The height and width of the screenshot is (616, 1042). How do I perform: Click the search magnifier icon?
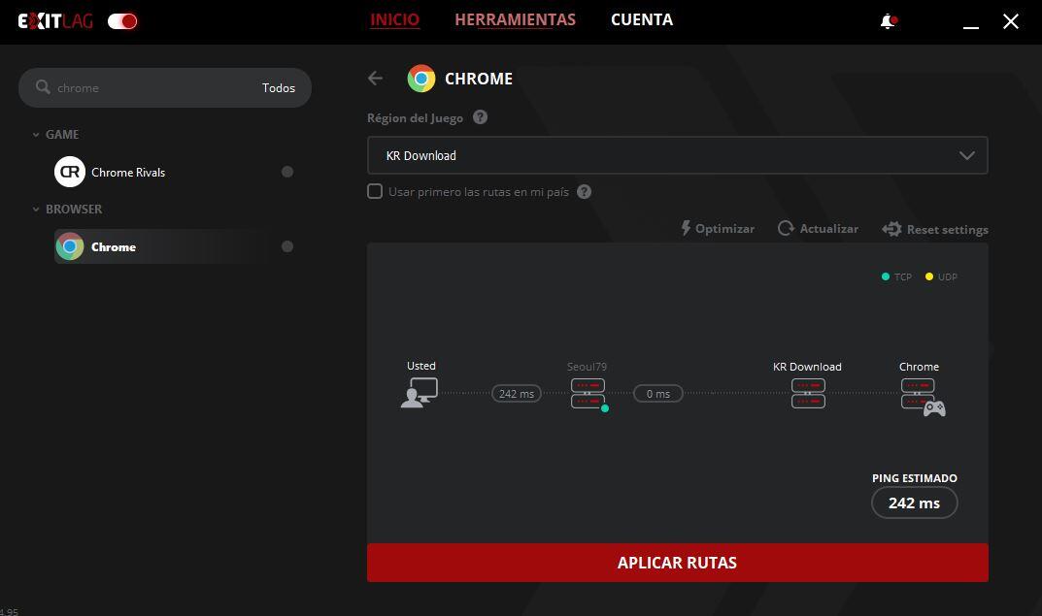[x=43, y=87]
